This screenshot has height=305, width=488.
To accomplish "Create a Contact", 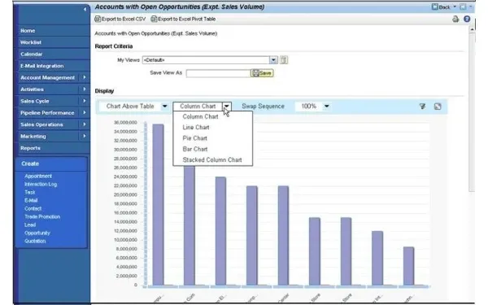I will pos(33,208).
